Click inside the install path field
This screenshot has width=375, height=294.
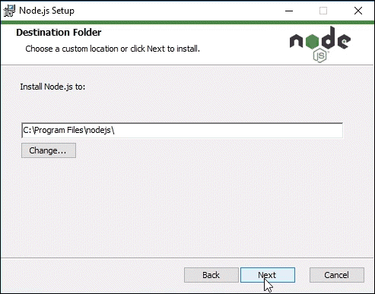[182, 131]
